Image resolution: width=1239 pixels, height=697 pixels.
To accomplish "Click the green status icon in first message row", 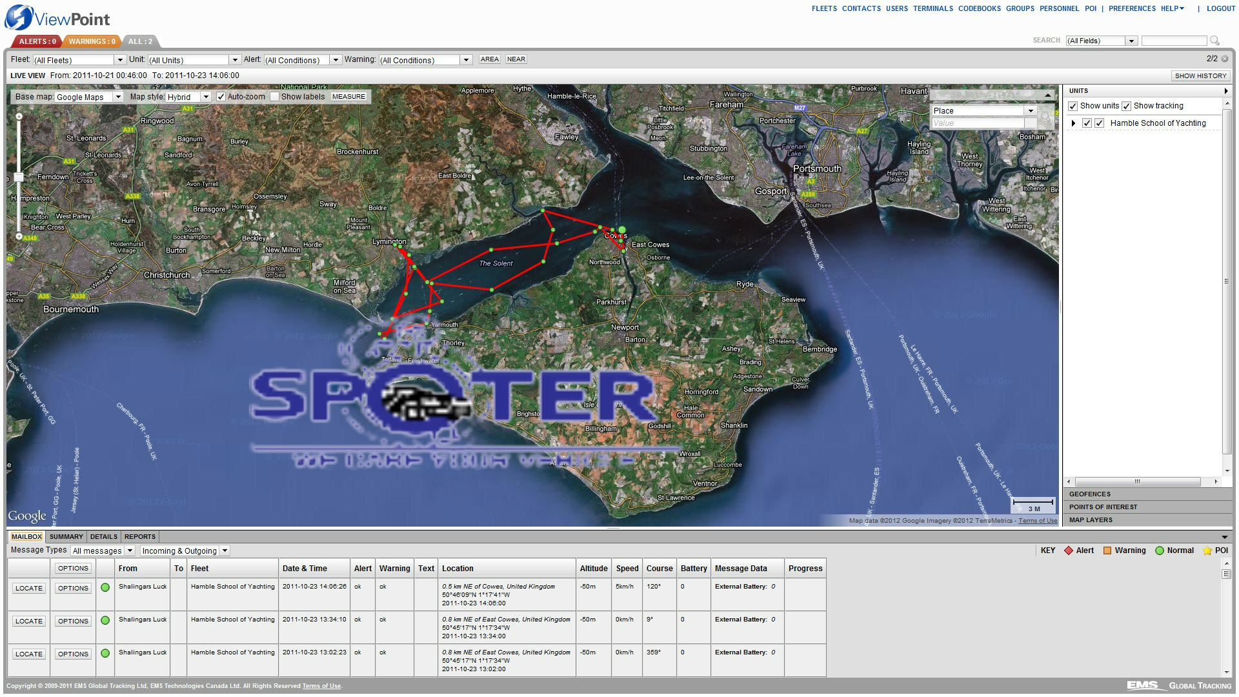I will [105, 587].
